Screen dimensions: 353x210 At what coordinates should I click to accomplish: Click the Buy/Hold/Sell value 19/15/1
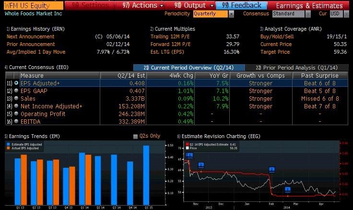click(337, 36)
